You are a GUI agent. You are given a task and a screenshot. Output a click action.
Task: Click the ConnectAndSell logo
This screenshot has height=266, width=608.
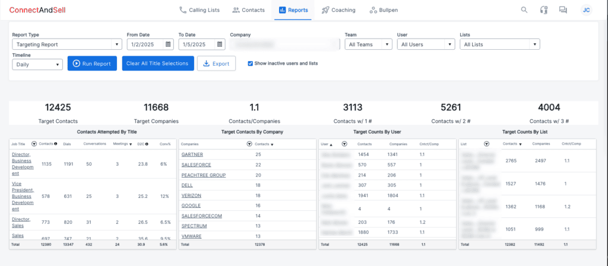click(37, 10)
